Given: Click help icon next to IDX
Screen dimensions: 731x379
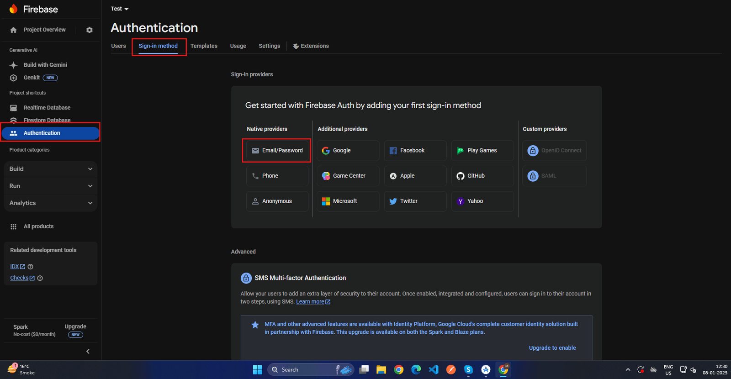Looking at the screenshot, I should (x=31, y=267).
